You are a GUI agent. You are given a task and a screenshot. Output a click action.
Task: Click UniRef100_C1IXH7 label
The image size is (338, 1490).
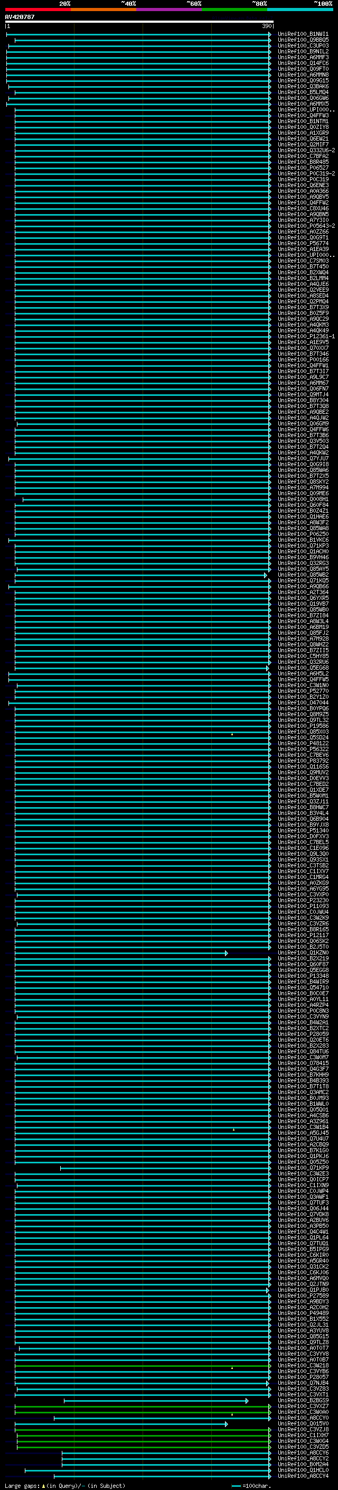[303, 1436]
